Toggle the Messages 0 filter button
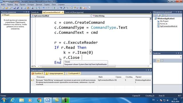 tap(73, 73)
